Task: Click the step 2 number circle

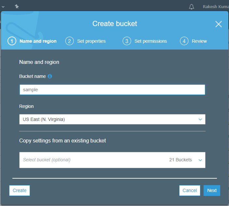Action: [69, 41]
